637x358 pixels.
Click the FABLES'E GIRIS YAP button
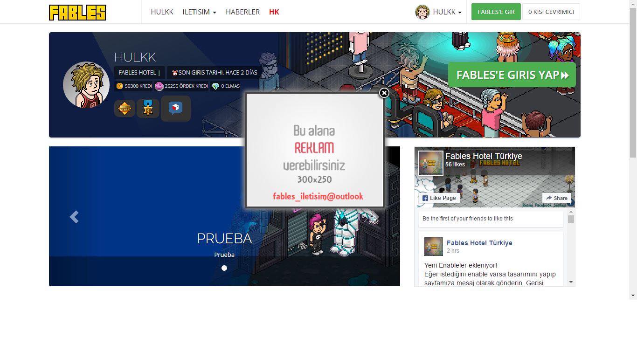click(x=512, y=75)
